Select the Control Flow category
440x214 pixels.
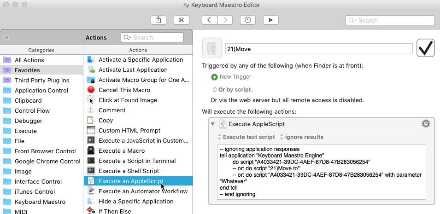(x=42, y=110)
